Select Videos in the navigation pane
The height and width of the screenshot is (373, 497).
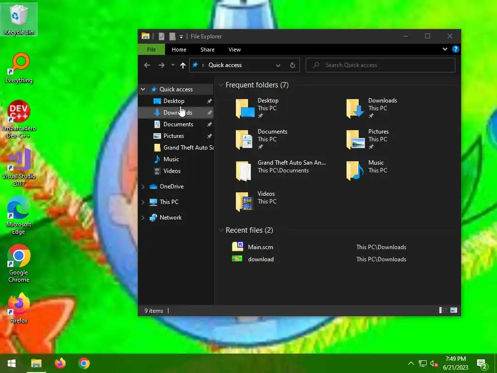coord(176,170)
